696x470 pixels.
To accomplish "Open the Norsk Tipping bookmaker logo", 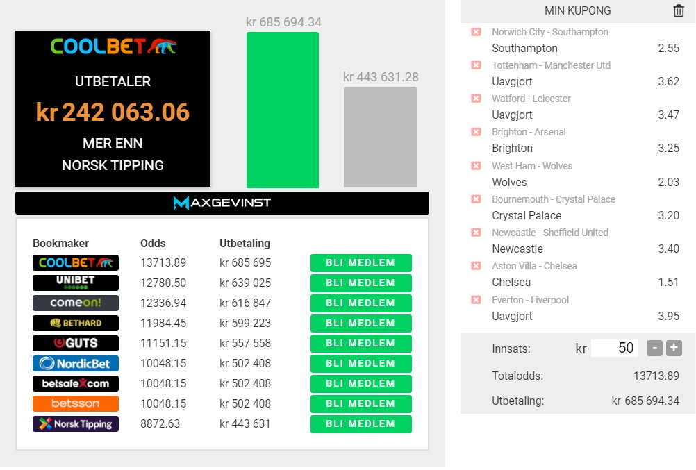I will tap(76, 424).
